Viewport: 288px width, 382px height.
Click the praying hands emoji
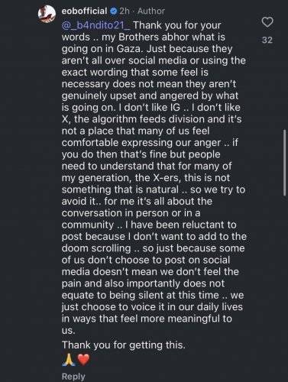[x=69, y=360]
